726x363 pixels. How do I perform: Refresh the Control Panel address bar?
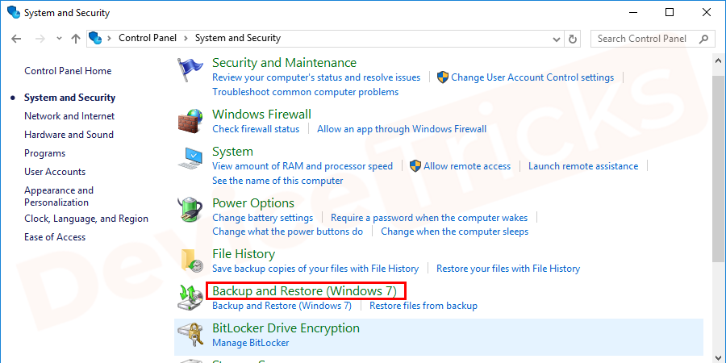(x=574, y=38)
